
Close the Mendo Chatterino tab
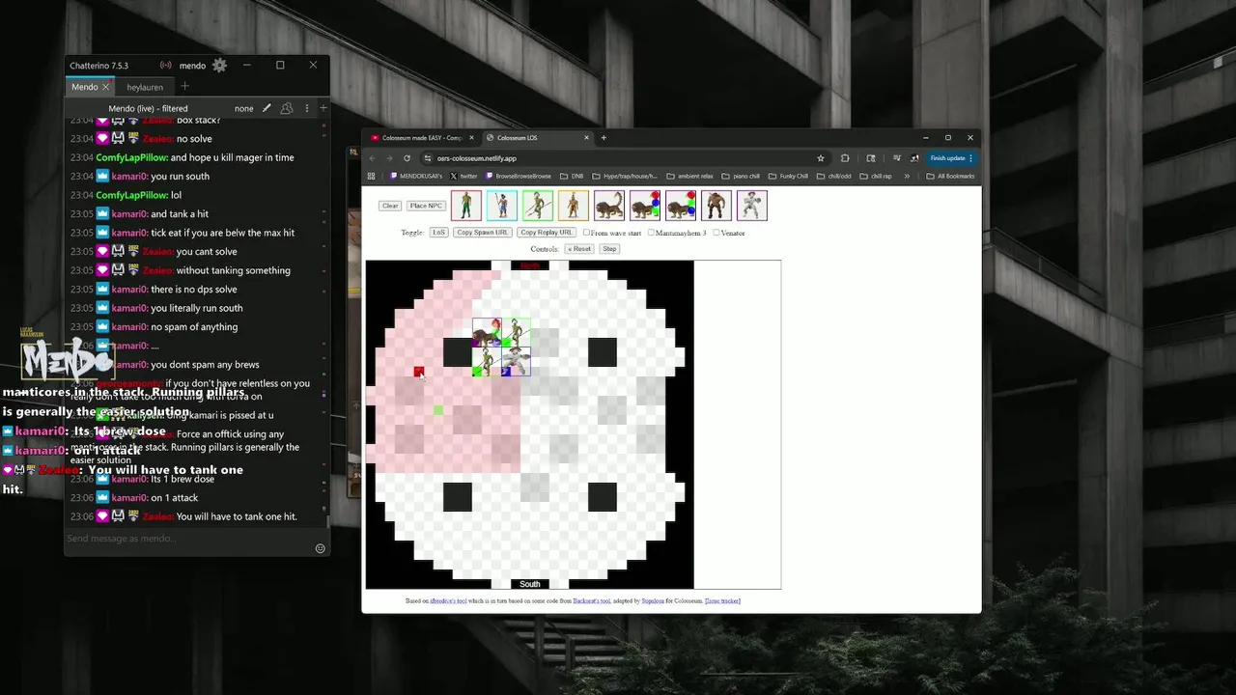pos(106,87)
